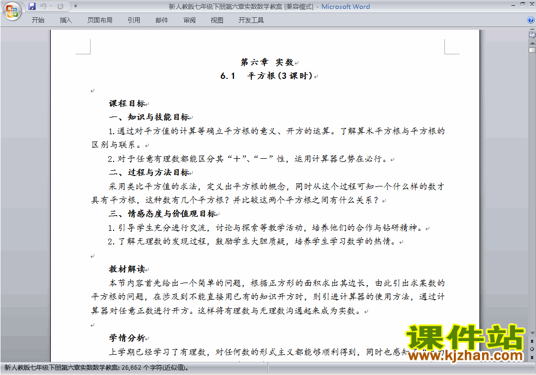
Task: Open the 开发工具 ribbon tab
Action: [251, 20]
